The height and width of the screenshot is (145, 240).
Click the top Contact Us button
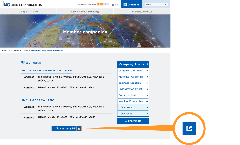[x=131, y=4]
